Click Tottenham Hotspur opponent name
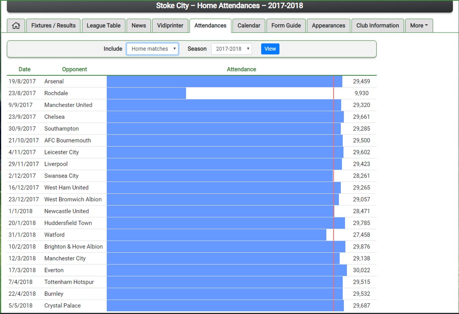The image size is (459, 314). click(x=69, y=282)
